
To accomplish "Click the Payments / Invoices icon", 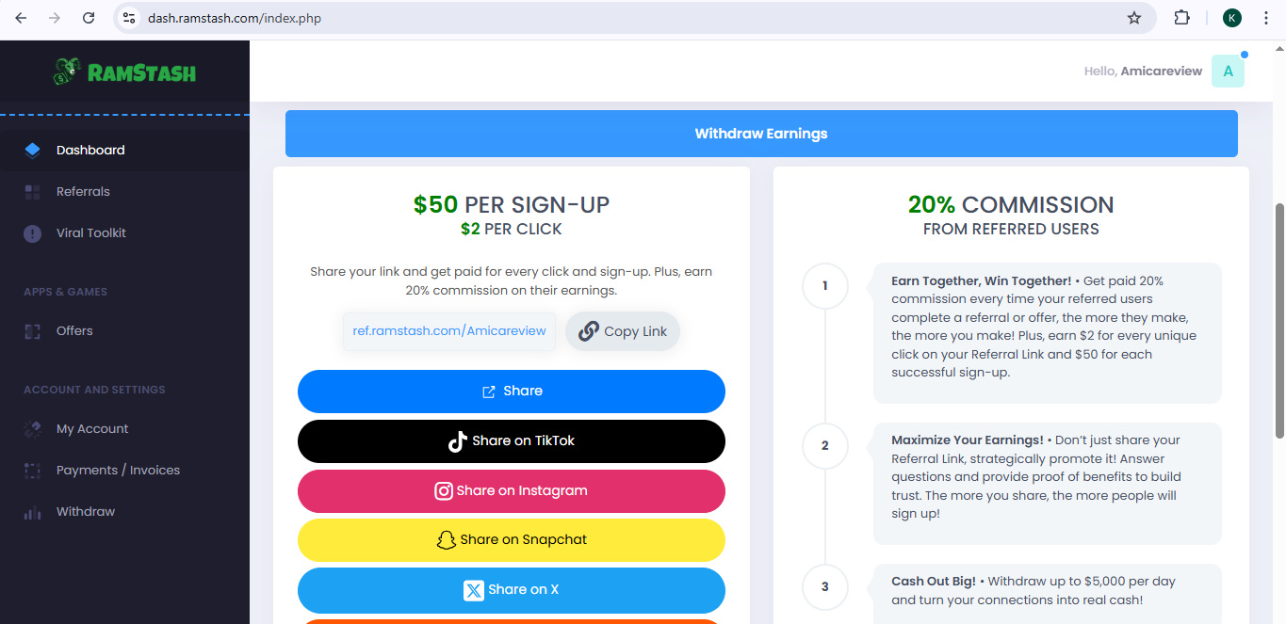I will pyautogui.click(x=33, y=471).
